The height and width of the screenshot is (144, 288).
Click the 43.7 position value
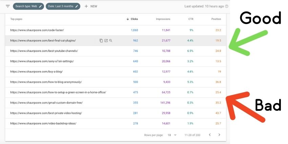pos(218,113)
